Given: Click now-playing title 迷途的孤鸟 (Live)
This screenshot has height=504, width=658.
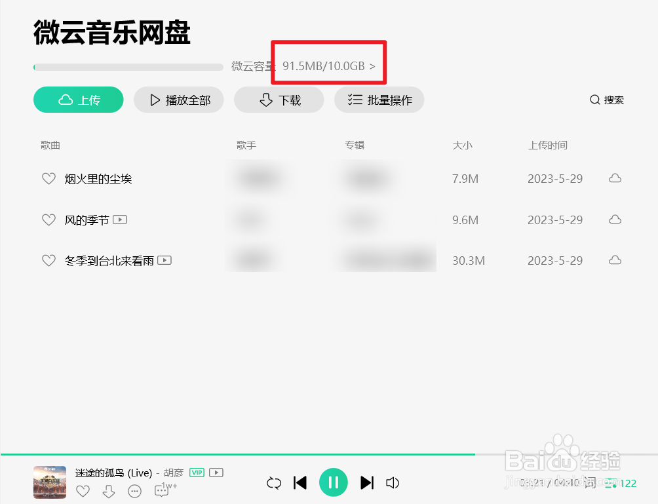Looking at the screenshot, I should (114, 473).
